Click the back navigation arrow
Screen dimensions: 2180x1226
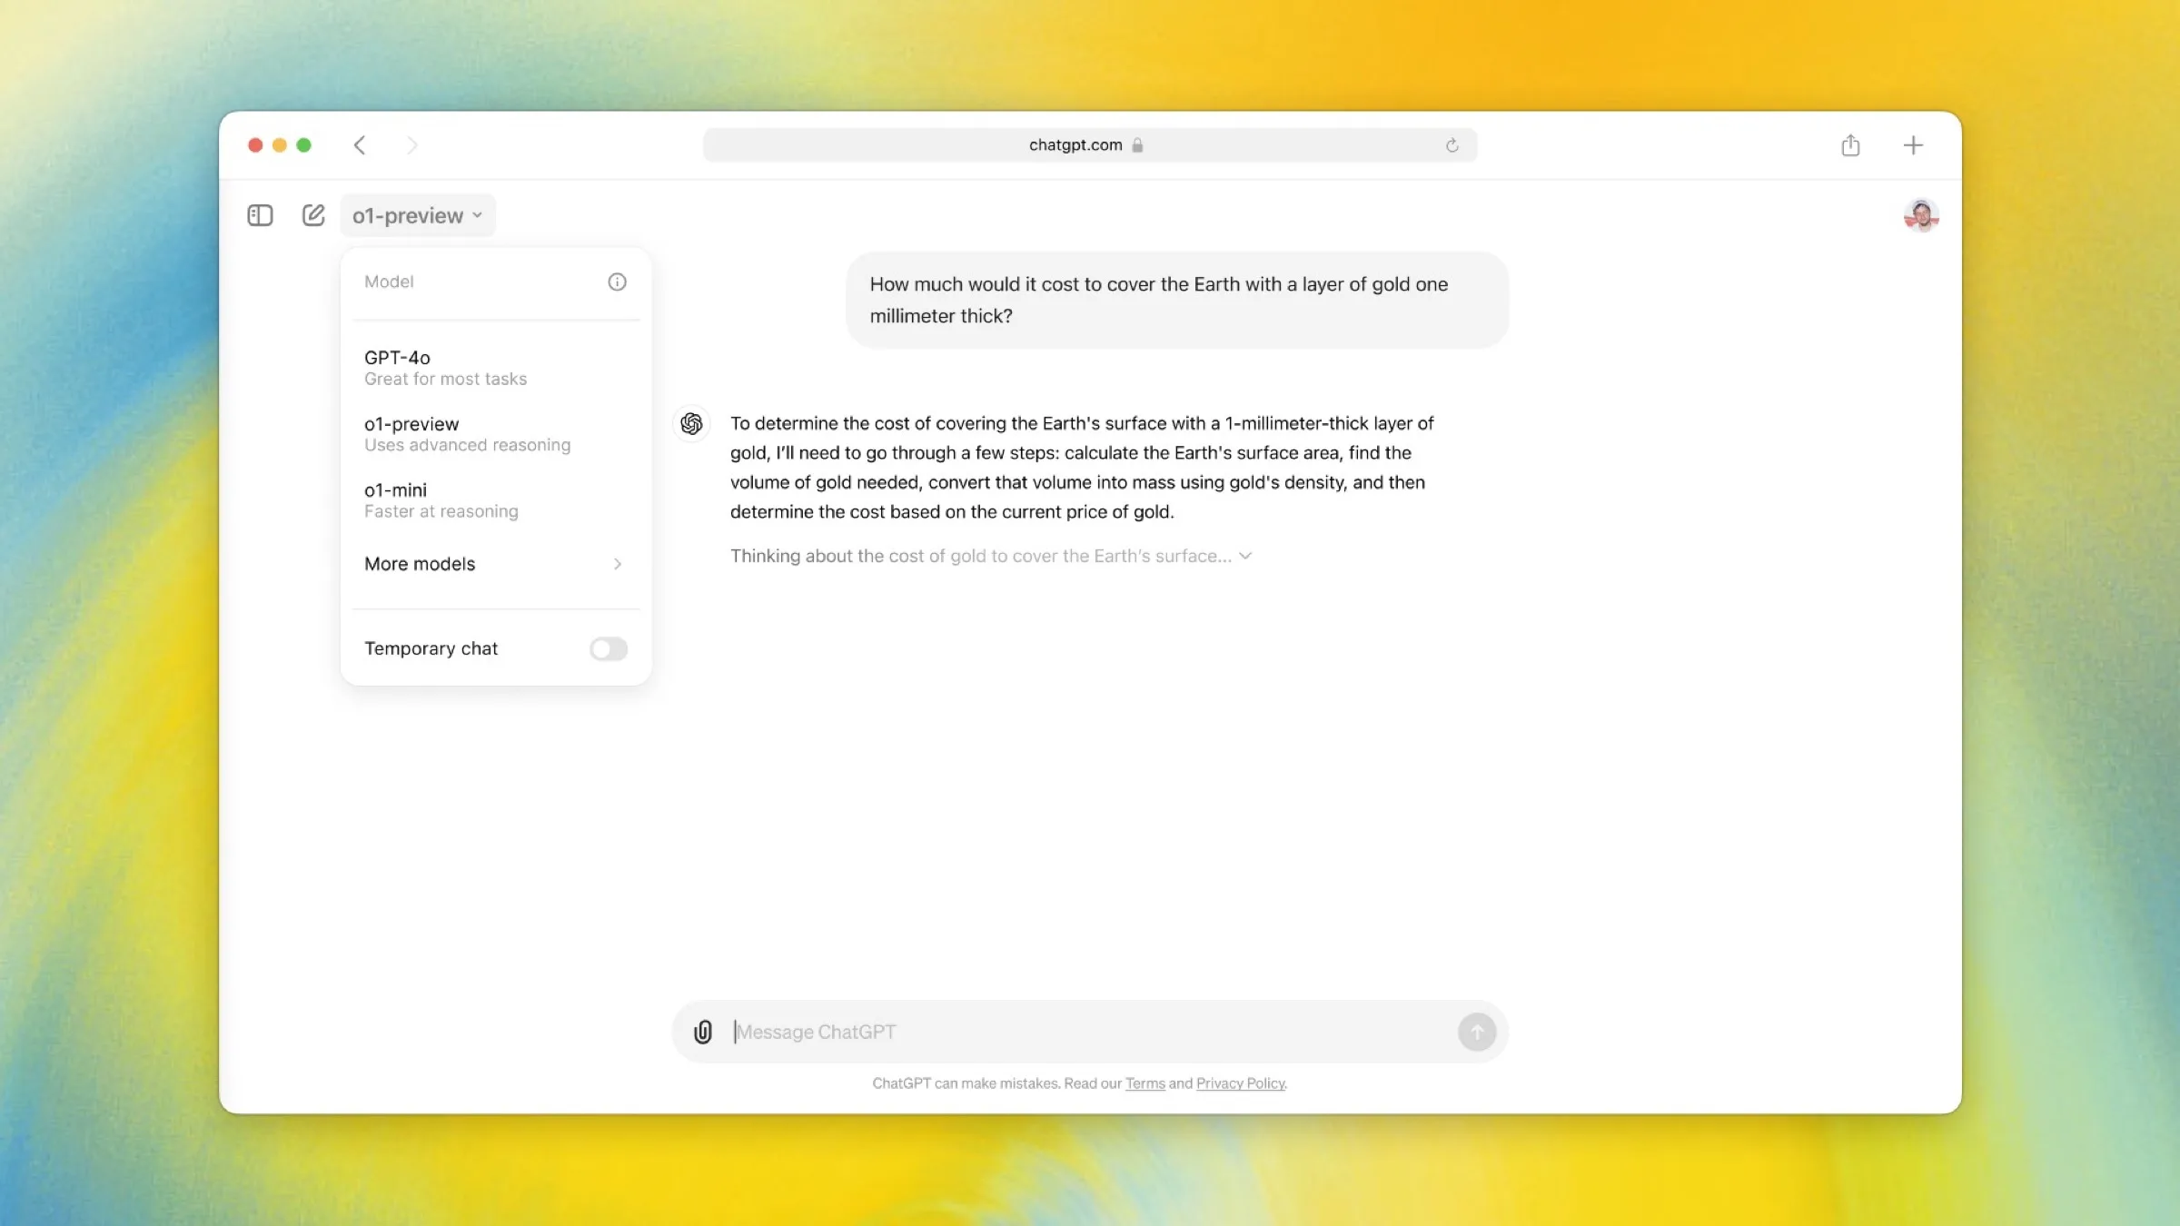pyautogui.click(x=360, y=143)
